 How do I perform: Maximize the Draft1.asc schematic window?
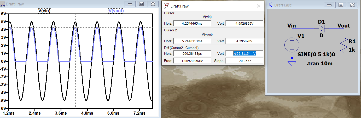point(341,5)
